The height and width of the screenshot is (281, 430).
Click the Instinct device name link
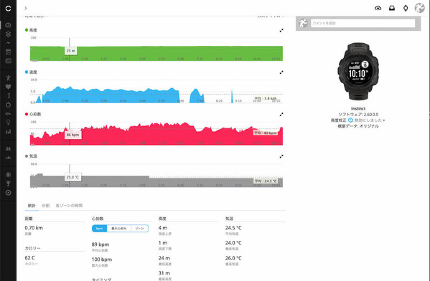click(358, 109)
